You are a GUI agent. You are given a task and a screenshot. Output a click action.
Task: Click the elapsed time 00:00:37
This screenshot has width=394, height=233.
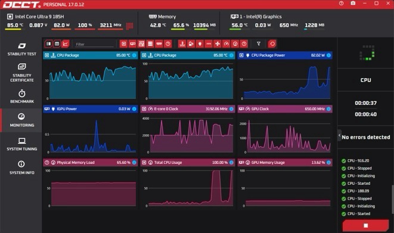[x=365, y=103]
